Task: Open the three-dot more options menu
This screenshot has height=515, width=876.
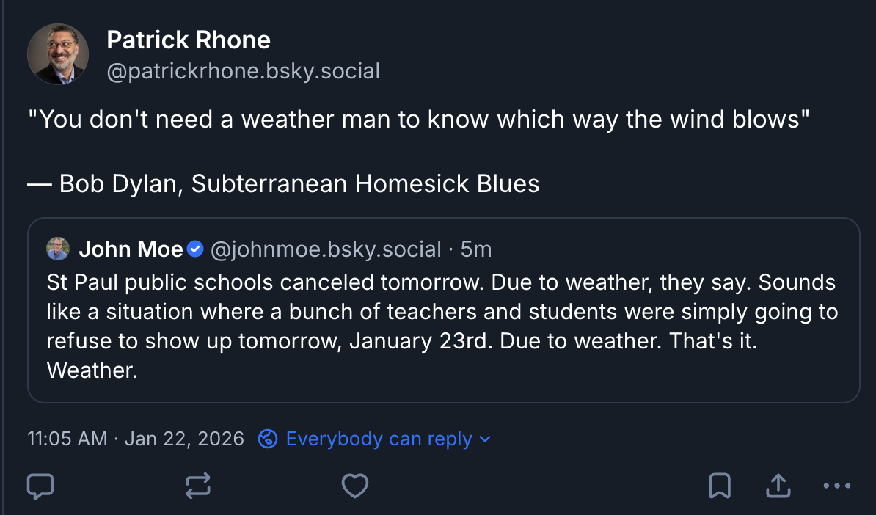Action: coord(836,486)
